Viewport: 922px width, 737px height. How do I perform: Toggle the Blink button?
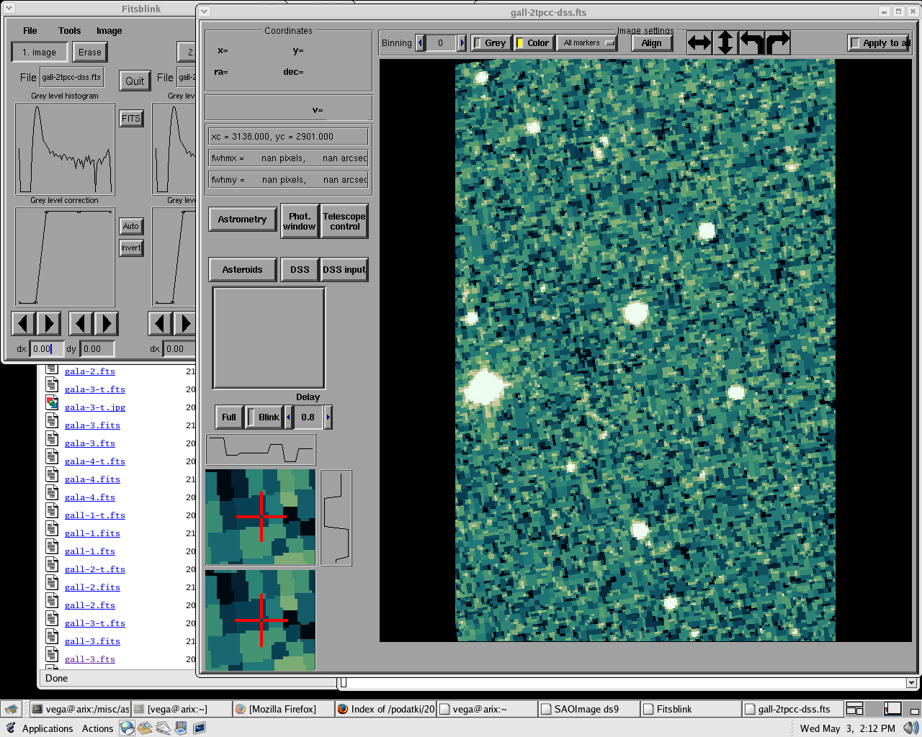[x=264, y=417]
